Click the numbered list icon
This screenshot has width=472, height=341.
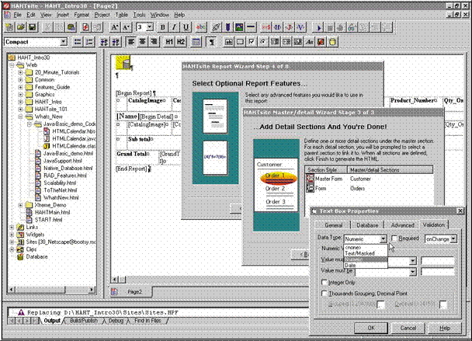(x=89, y=42)
